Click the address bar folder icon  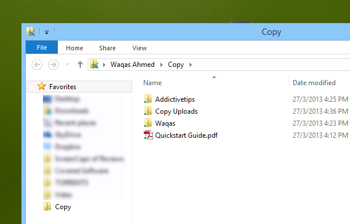94,65
